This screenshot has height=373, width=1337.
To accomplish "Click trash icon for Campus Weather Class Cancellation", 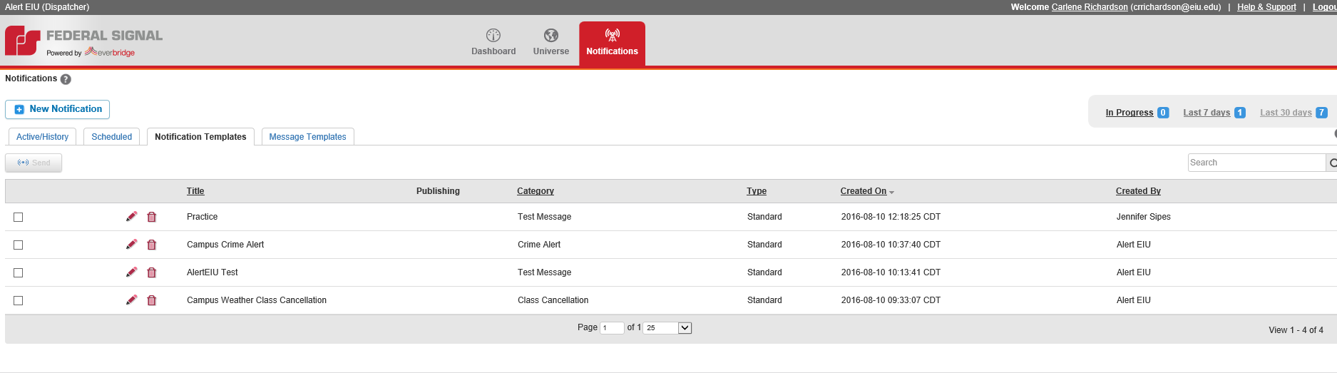I will pyautogui.click(x=151, y=300).
